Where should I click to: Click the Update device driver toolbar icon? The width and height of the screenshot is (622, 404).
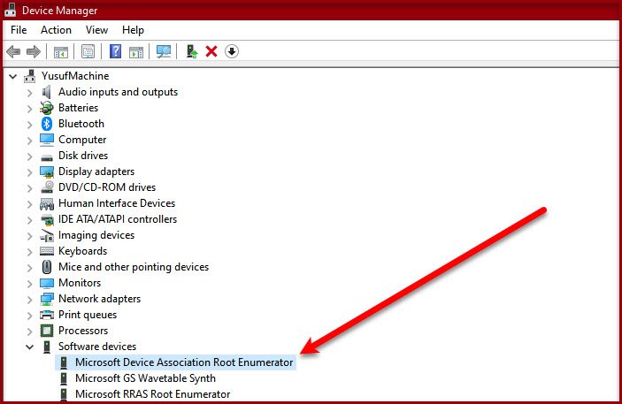[192, 51]
